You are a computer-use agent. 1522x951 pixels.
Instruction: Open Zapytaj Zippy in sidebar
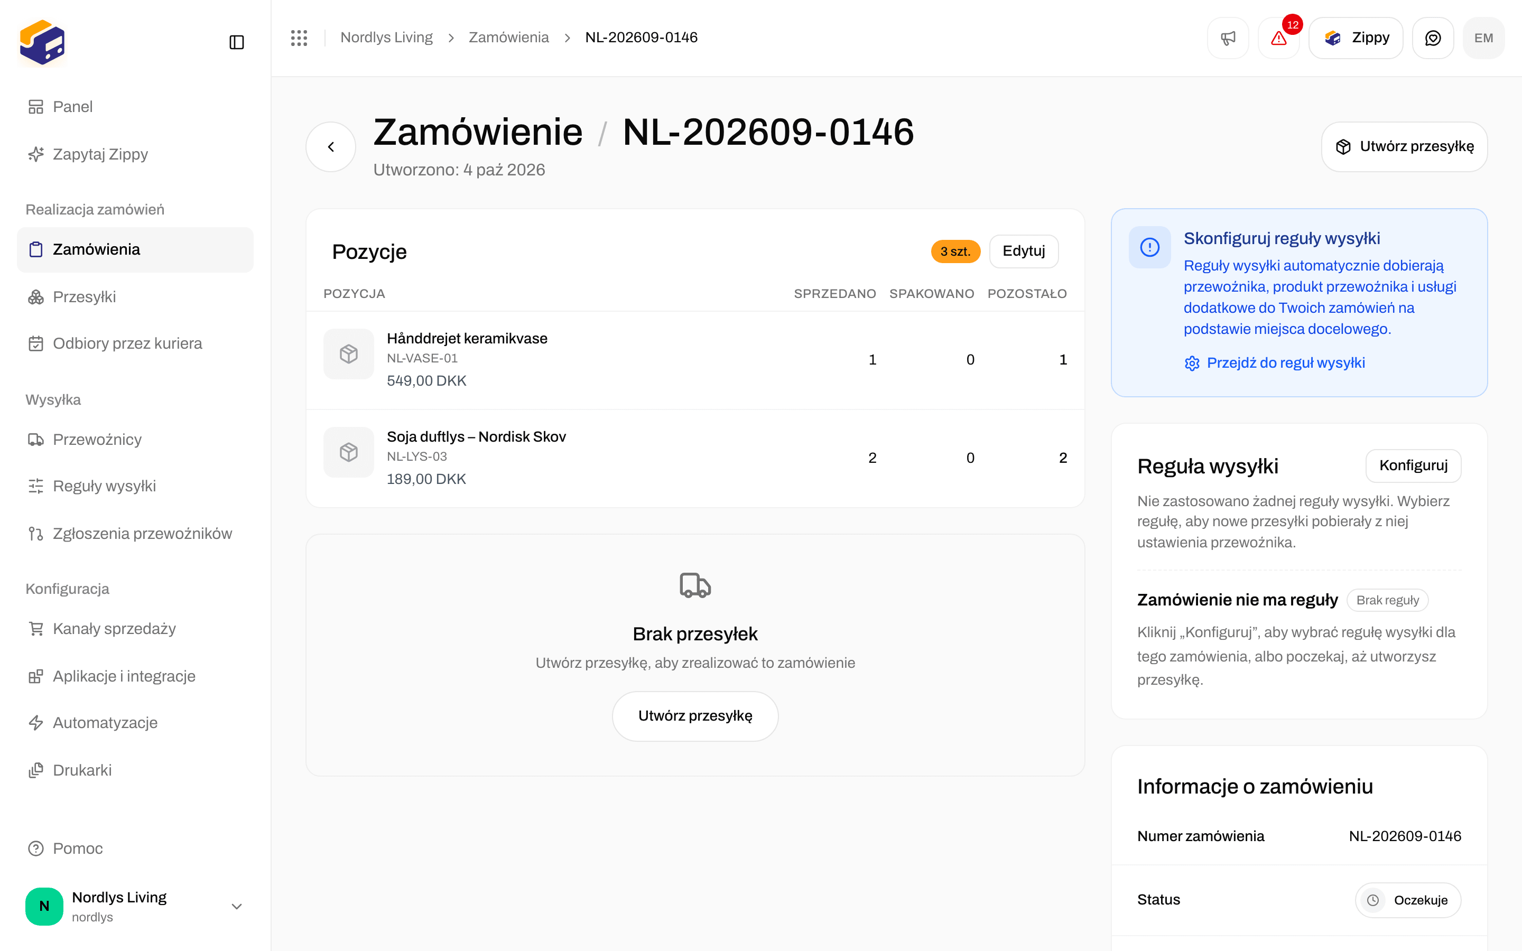pos(135,154)
